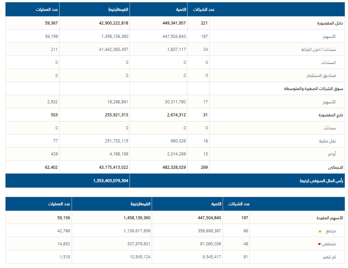Select the صناديق الاستثمار row label
This screenshot has width=348, height=268.
pos(321,76)
